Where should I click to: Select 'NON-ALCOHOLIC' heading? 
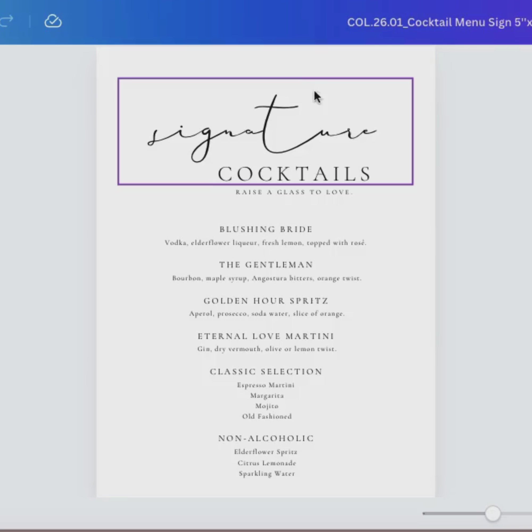click(x=266, y=438)
